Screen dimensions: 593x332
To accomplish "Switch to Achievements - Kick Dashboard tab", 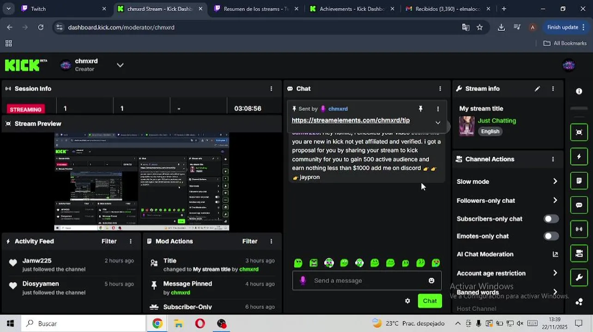I will [x=352, y=9].
